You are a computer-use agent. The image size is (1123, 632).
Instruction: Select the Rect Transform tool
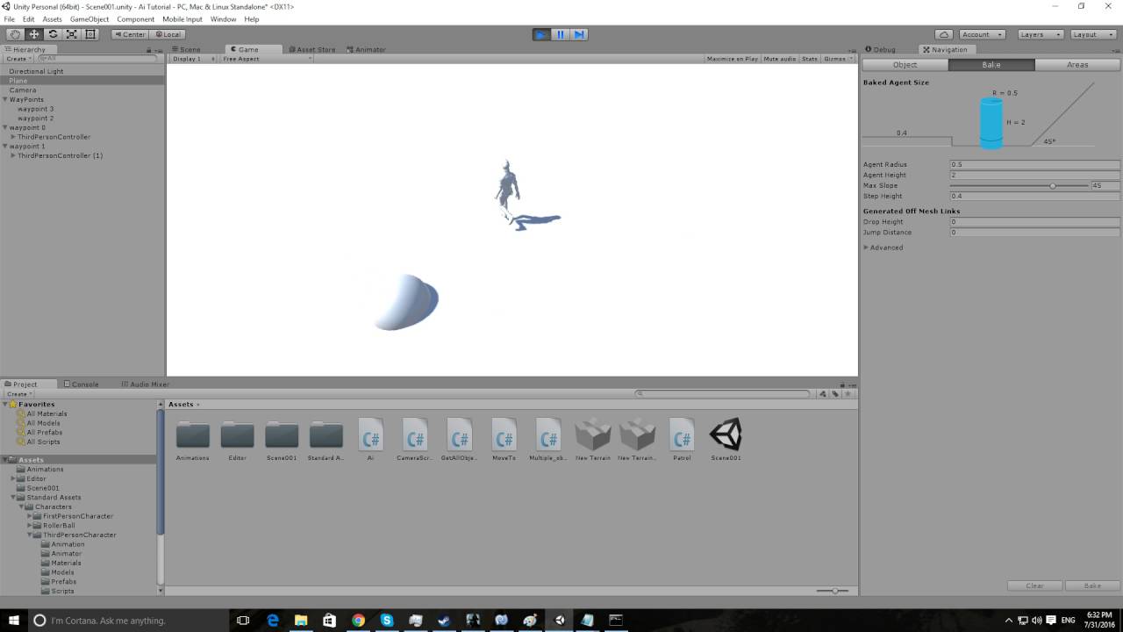[90, 33]
